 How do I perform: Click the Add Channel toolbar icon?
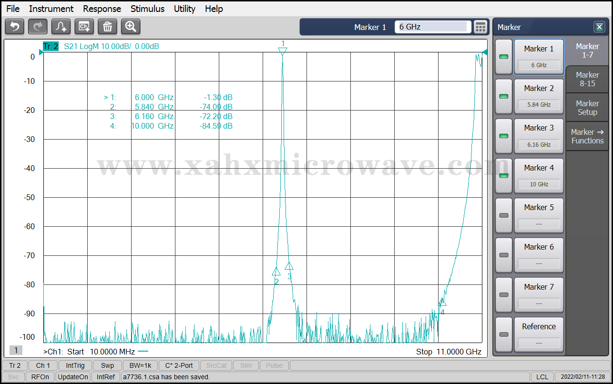(x=84, y=27)
